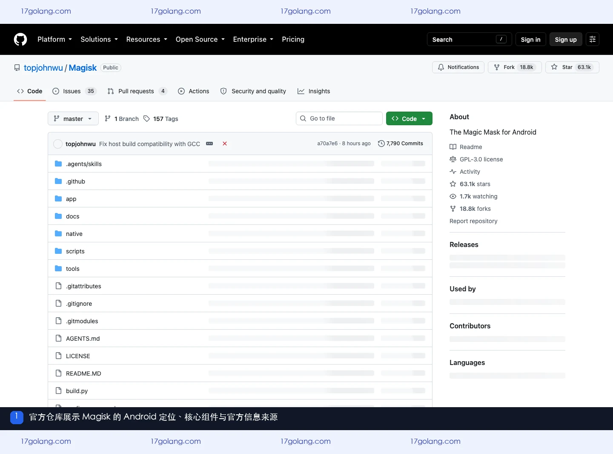Open the docs folder
613x454 pixels.
pyautogui.click(x=73, y=216)
